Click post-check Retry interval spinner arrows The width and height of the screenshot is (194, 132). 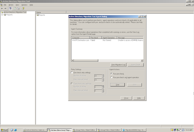(103, 91)
